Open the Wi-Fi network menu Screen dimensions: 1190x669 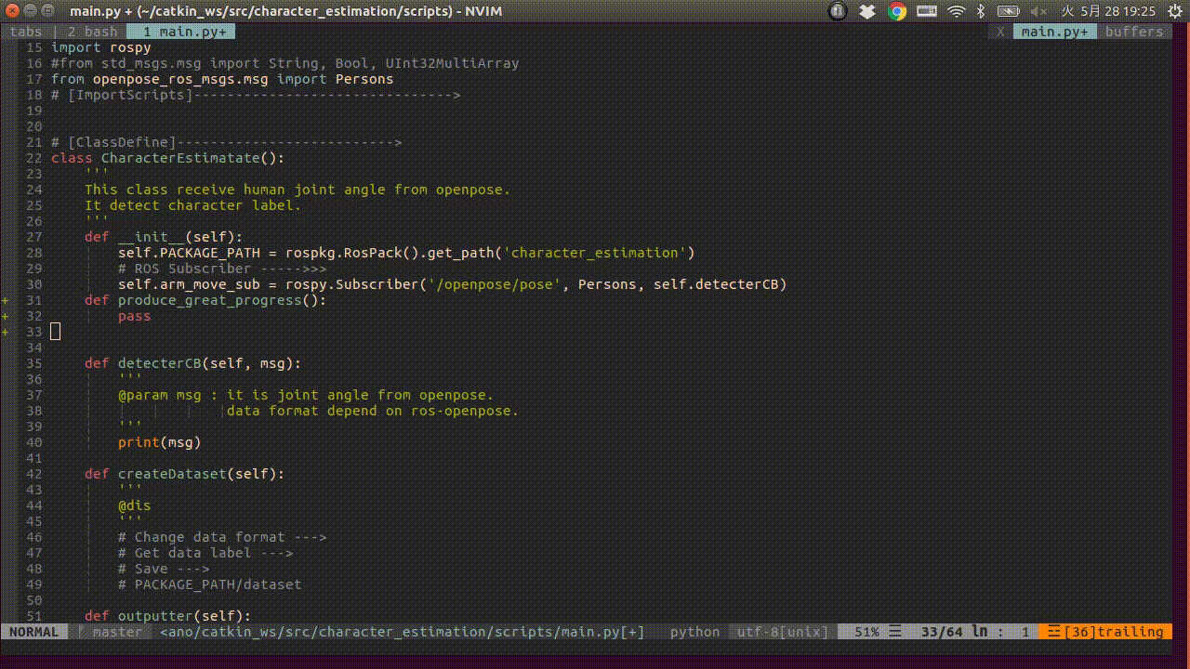957,11
